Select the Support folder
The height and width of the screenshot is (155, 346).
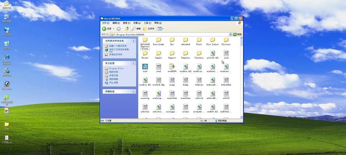click(172, 55)
